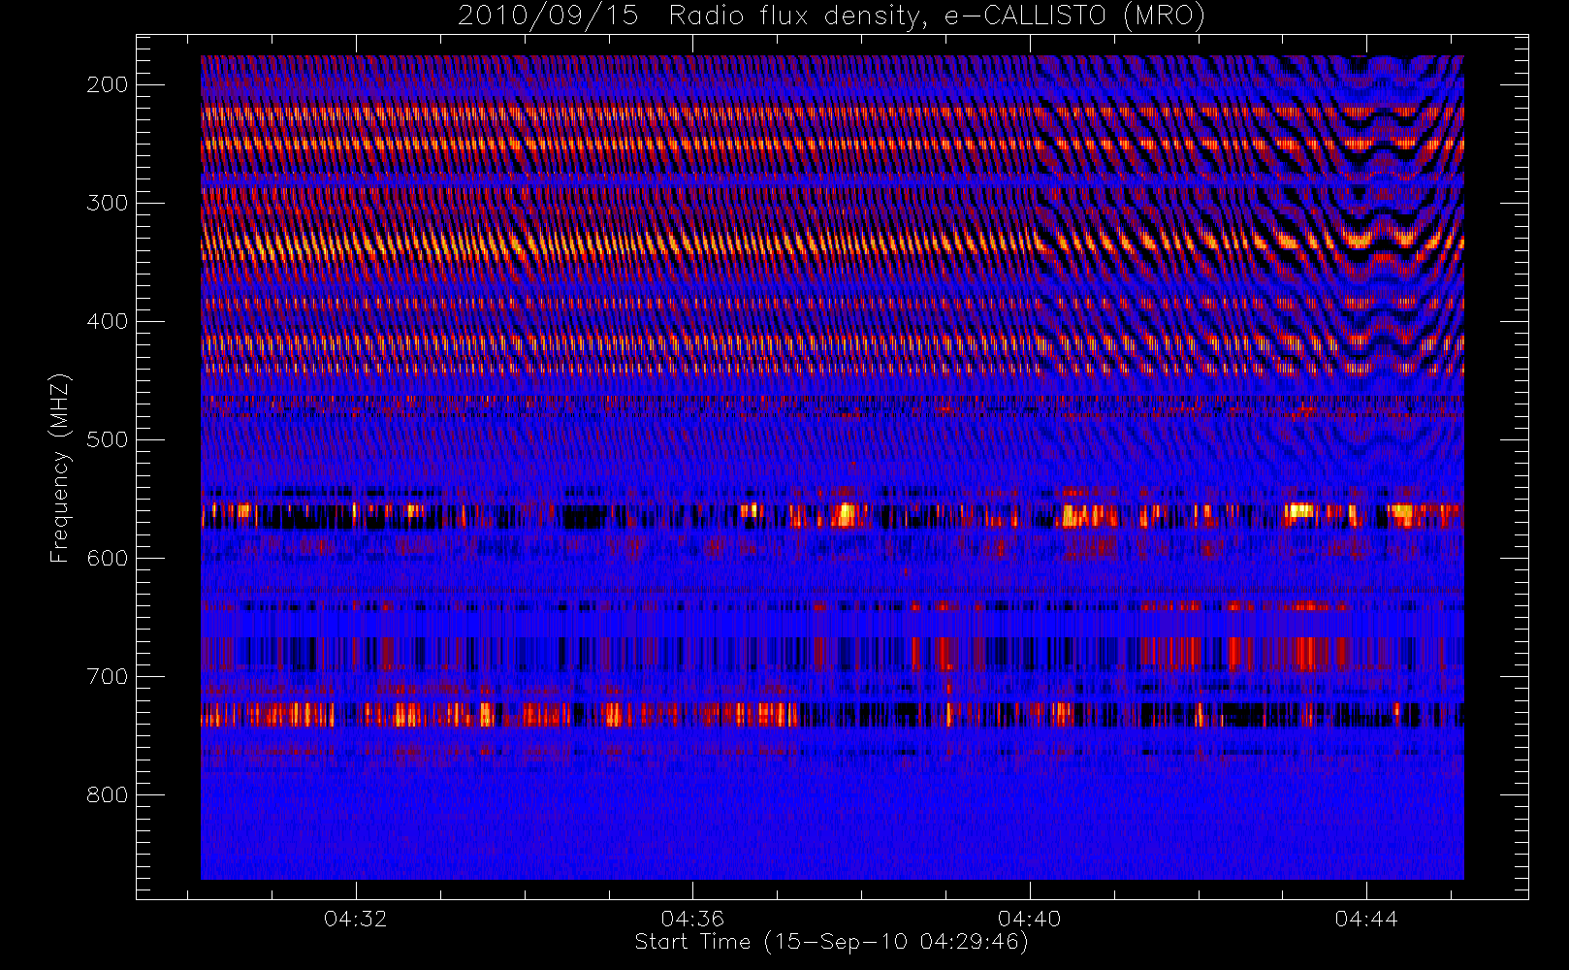Select the 04:36 time tick label
Image resolution: width=1569 pixels, height=970 pixels.
point(692,919)
